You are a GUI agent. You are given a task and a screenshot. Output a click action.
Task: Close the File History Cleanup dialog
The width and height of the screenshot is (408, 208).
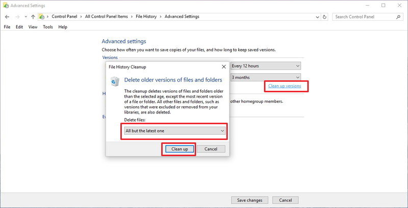(223, 66)
